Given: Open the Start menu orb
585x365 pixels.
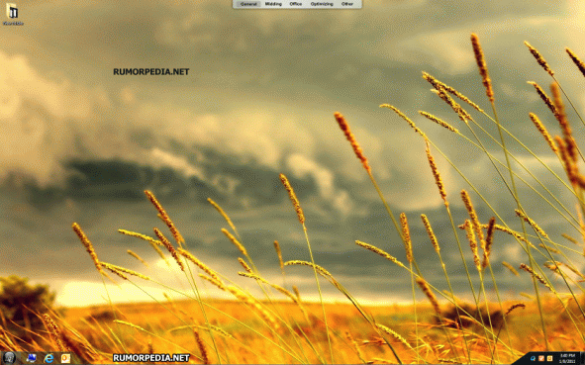Looking at the screenshot, I should (x=9, y=358).
